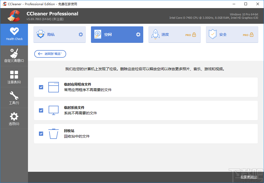Select the 空间 magnifier disk icon
264x183 pixels.
coord(98,34)
